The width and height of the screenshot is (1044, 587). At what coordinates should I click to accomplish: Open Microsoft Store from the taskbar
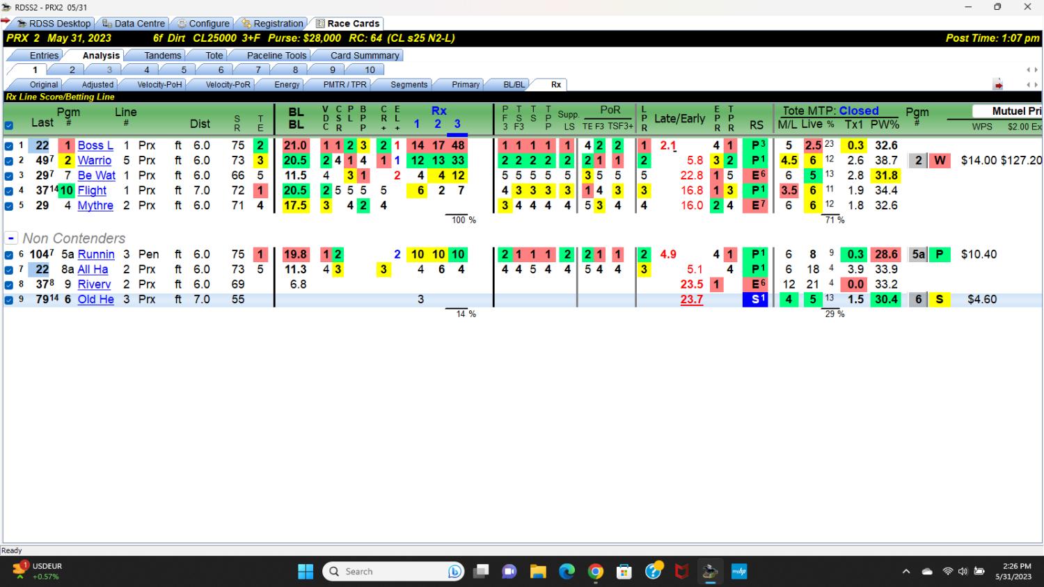click(624, 572)
